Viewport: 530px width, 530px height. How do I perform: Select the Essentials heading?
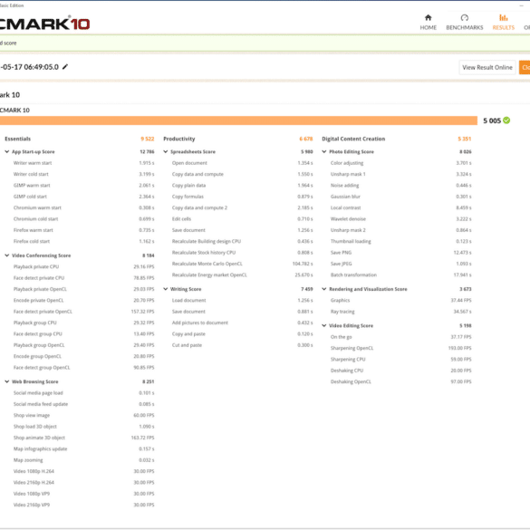pyautogui.click(x=17, y=139)
